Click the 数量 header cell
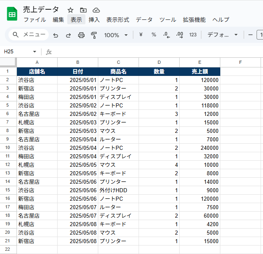This screenshot has width=263, height=254. [159, 71]
